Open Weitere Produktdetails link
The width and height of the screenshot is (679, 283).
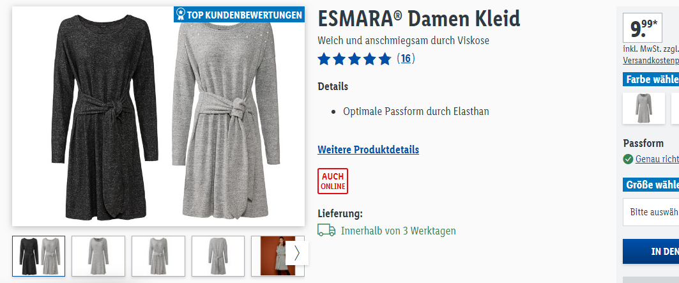[368, 150]
